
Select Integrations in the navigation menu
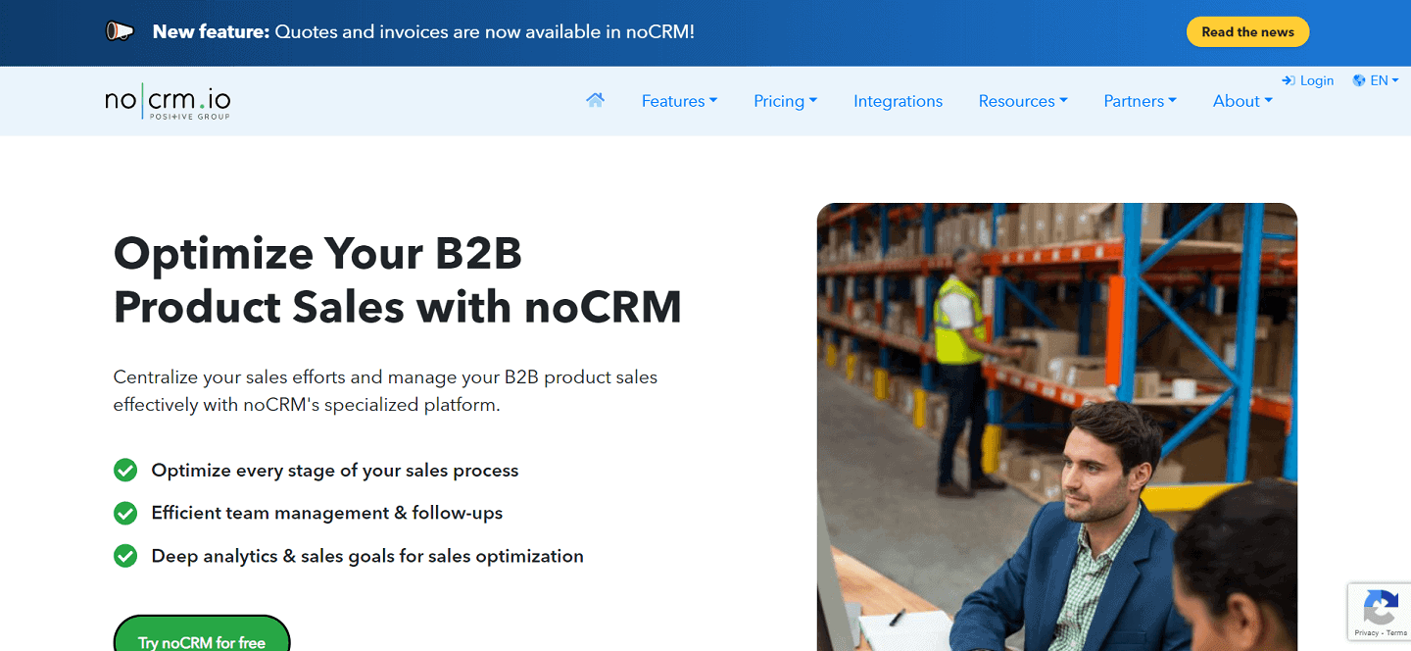pyautogui.click(x=898, y=101)
